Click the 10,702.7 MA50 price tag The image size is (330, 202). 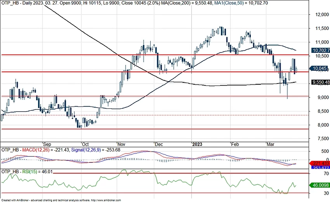click(321, 50)
